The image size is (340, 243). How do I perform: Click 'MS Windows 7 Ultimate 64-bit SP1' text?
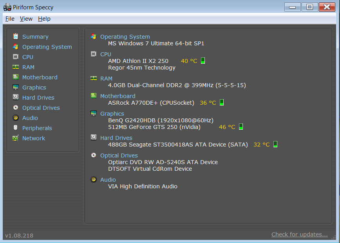pyautogui.click(x=156, y=43)
